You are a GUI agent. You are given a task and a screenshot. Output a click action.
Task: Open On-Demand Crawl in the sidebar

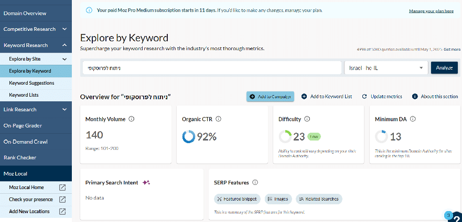pyautogui.click(x=36, y=142)
